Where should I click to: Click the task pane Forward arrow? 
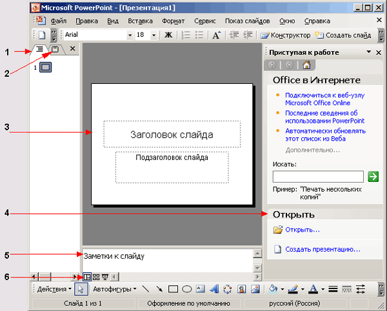pyautogui.click(x=289, y=65)
